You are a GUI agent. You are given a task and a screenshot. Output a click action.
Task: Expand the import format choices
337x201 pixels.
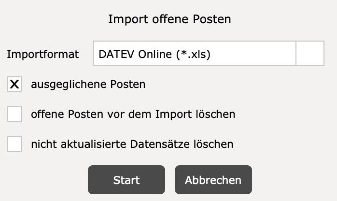(309, 54)
